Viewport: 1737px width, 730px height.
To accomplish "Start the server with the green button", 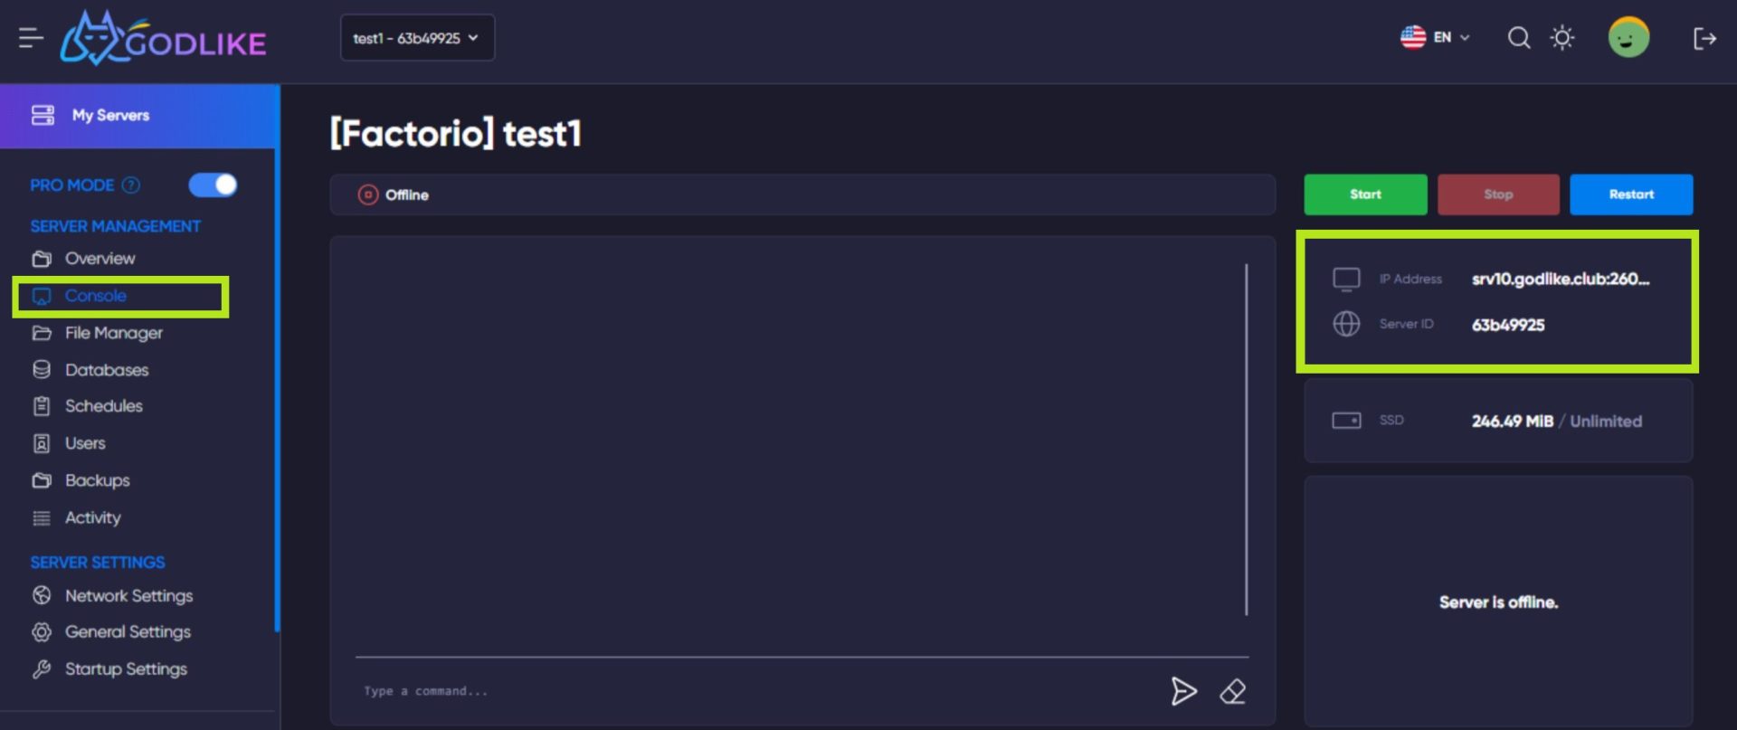I will point(1365,194).
